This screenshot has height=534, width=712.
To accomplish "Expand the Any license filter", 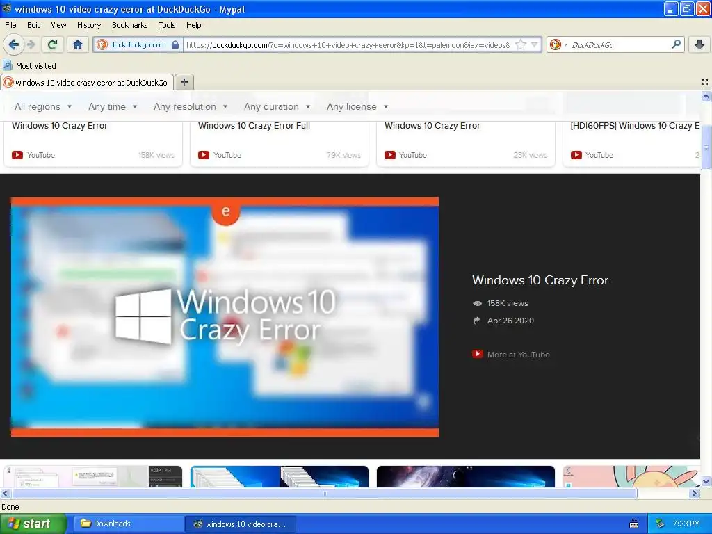I will point(357,106).
